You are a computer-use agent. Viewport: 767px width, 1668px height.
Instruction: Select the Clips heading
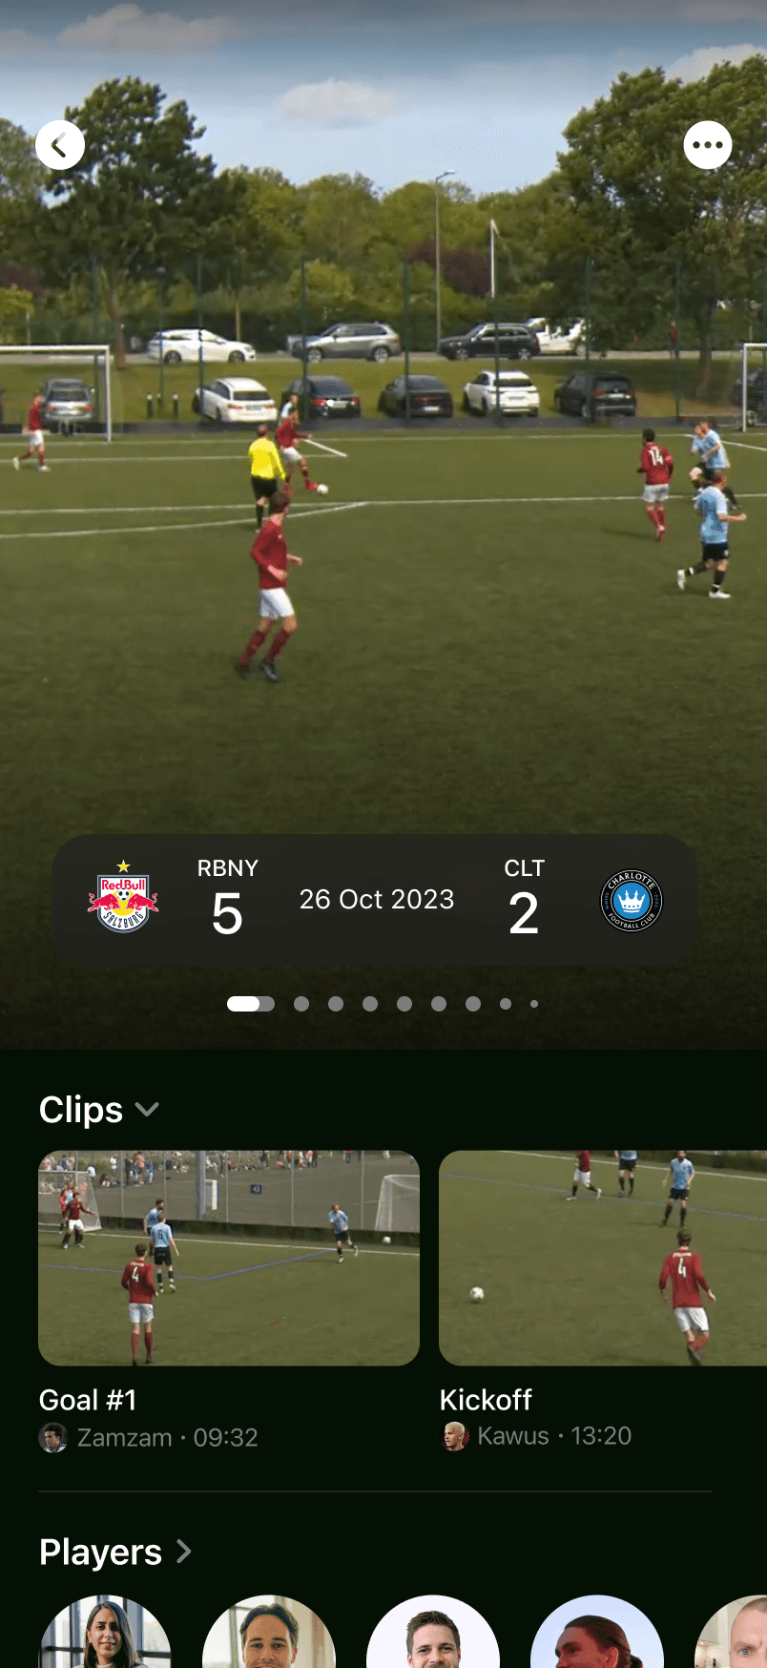81,1110
